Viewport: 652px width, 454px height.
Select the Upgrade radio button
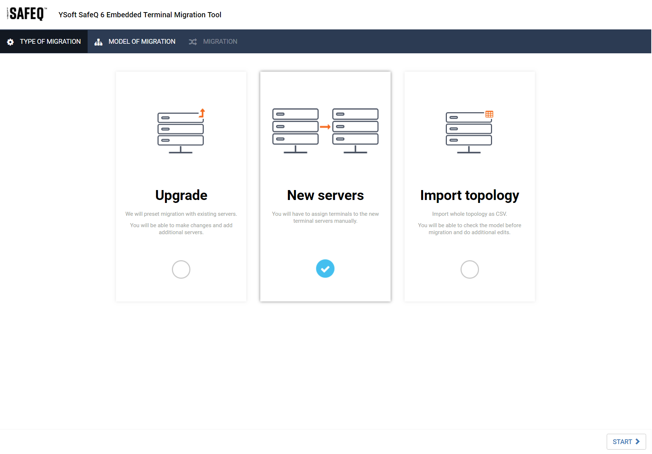click(x=181, y=269)
